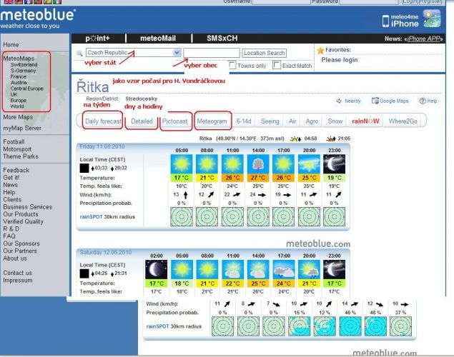The image size is (454, 357).
Task: Open the 6-14d tab
Action: (x=244, y=121)
